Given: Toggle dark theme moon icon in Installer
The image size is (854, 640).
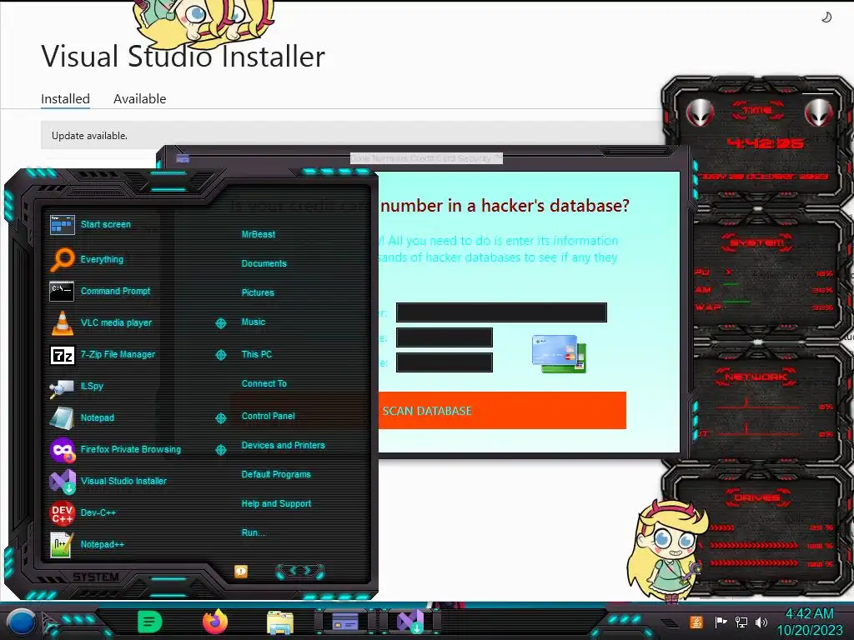Looking at the screenshot, I should click(x=826, y=17).
